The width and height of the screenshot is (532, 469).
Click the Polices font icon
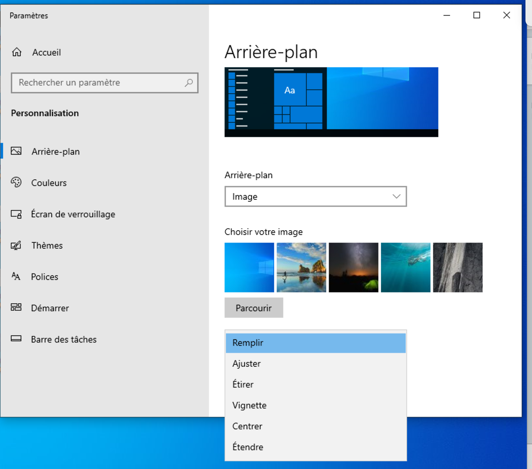[16, 276]
